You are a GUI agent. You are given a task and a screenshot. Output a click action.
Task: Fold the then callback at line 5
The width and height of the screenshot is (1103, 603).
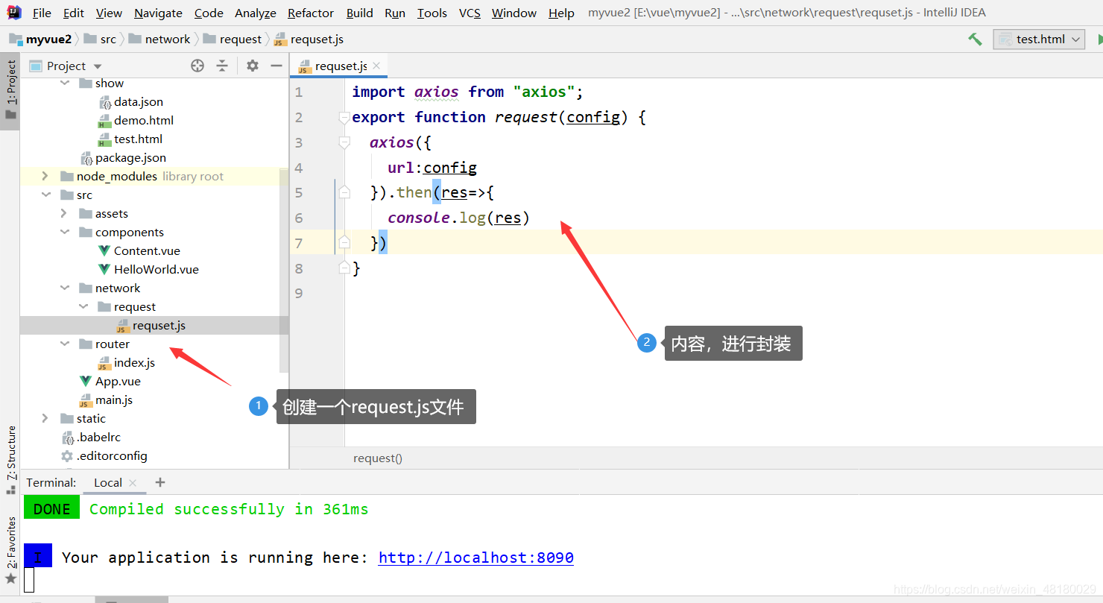coord(344,192)
